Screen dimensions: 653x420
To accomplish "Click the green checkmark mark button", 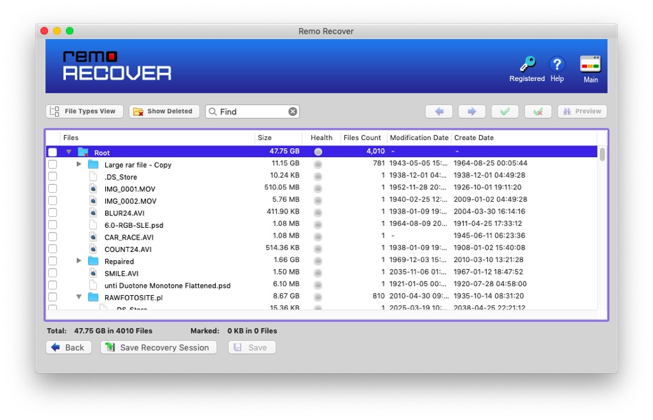I will pos(505,111).
